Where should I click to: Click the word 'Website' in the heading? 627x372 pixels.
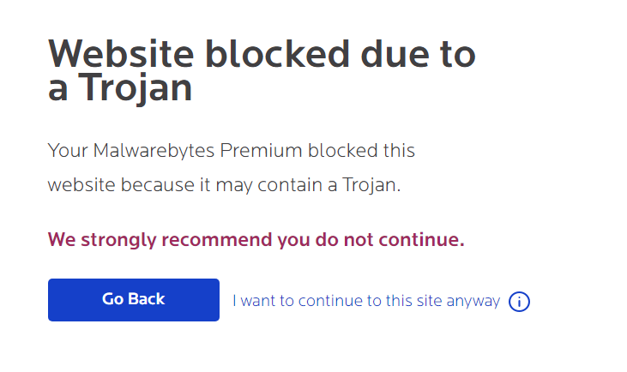click(x=121, y=53)
